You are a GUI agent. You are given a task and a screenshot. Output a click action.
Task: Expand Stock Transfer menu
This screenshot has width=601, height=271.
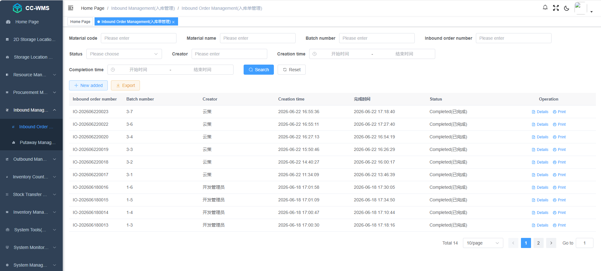(31, 194)
